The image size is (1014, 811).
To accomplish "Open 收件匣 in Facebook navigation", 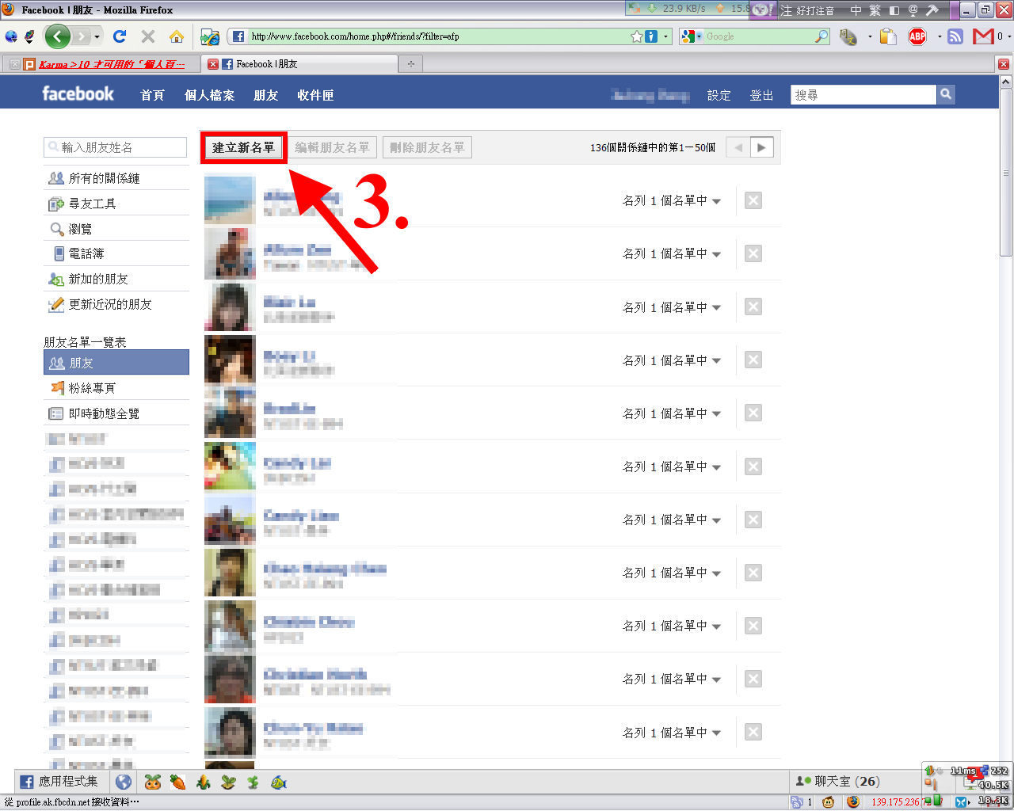I will point(315,95).
